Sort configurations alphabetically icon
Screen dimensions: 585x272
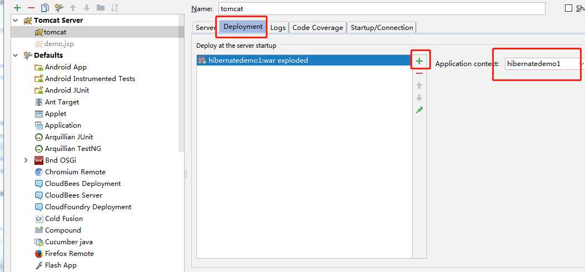coord(115,8)
